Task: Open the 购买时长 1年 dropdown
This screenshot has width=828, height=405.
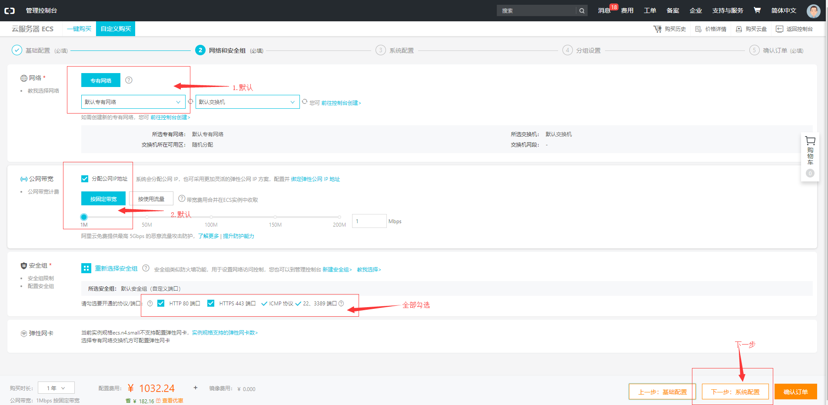Action: tap(56, 388)
